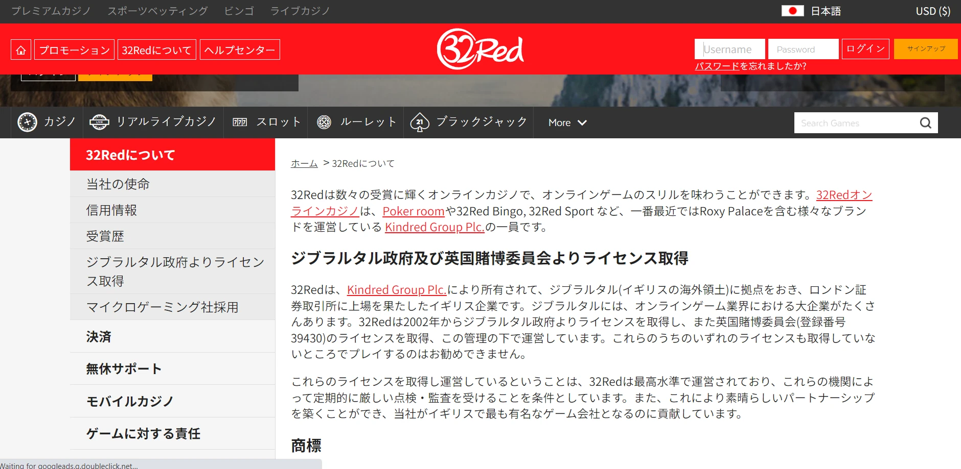961x469 pixels.
Task: Select マイクロゲーミング社採用 in the sidebar
Action: [x=173, y=307]
